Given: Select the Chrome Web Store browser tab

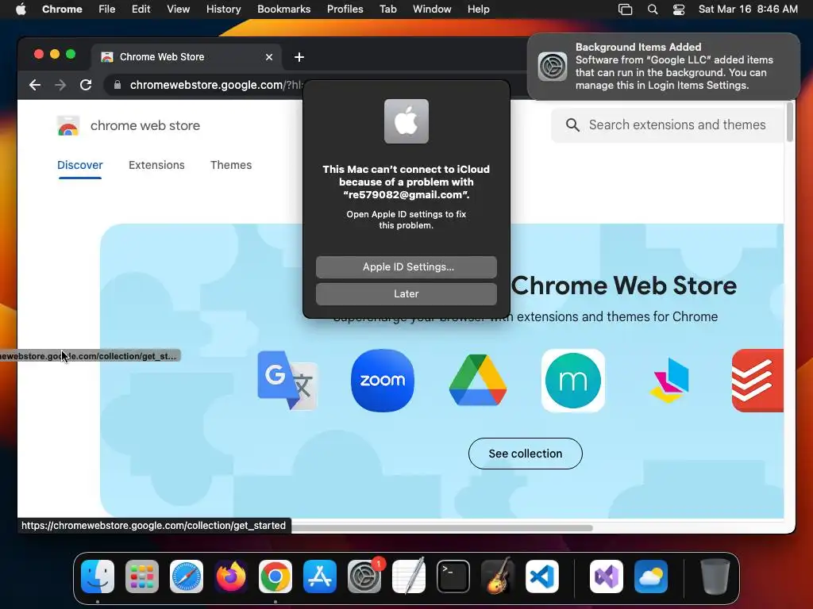Looking at the screenshot, I should coord(187,57).
